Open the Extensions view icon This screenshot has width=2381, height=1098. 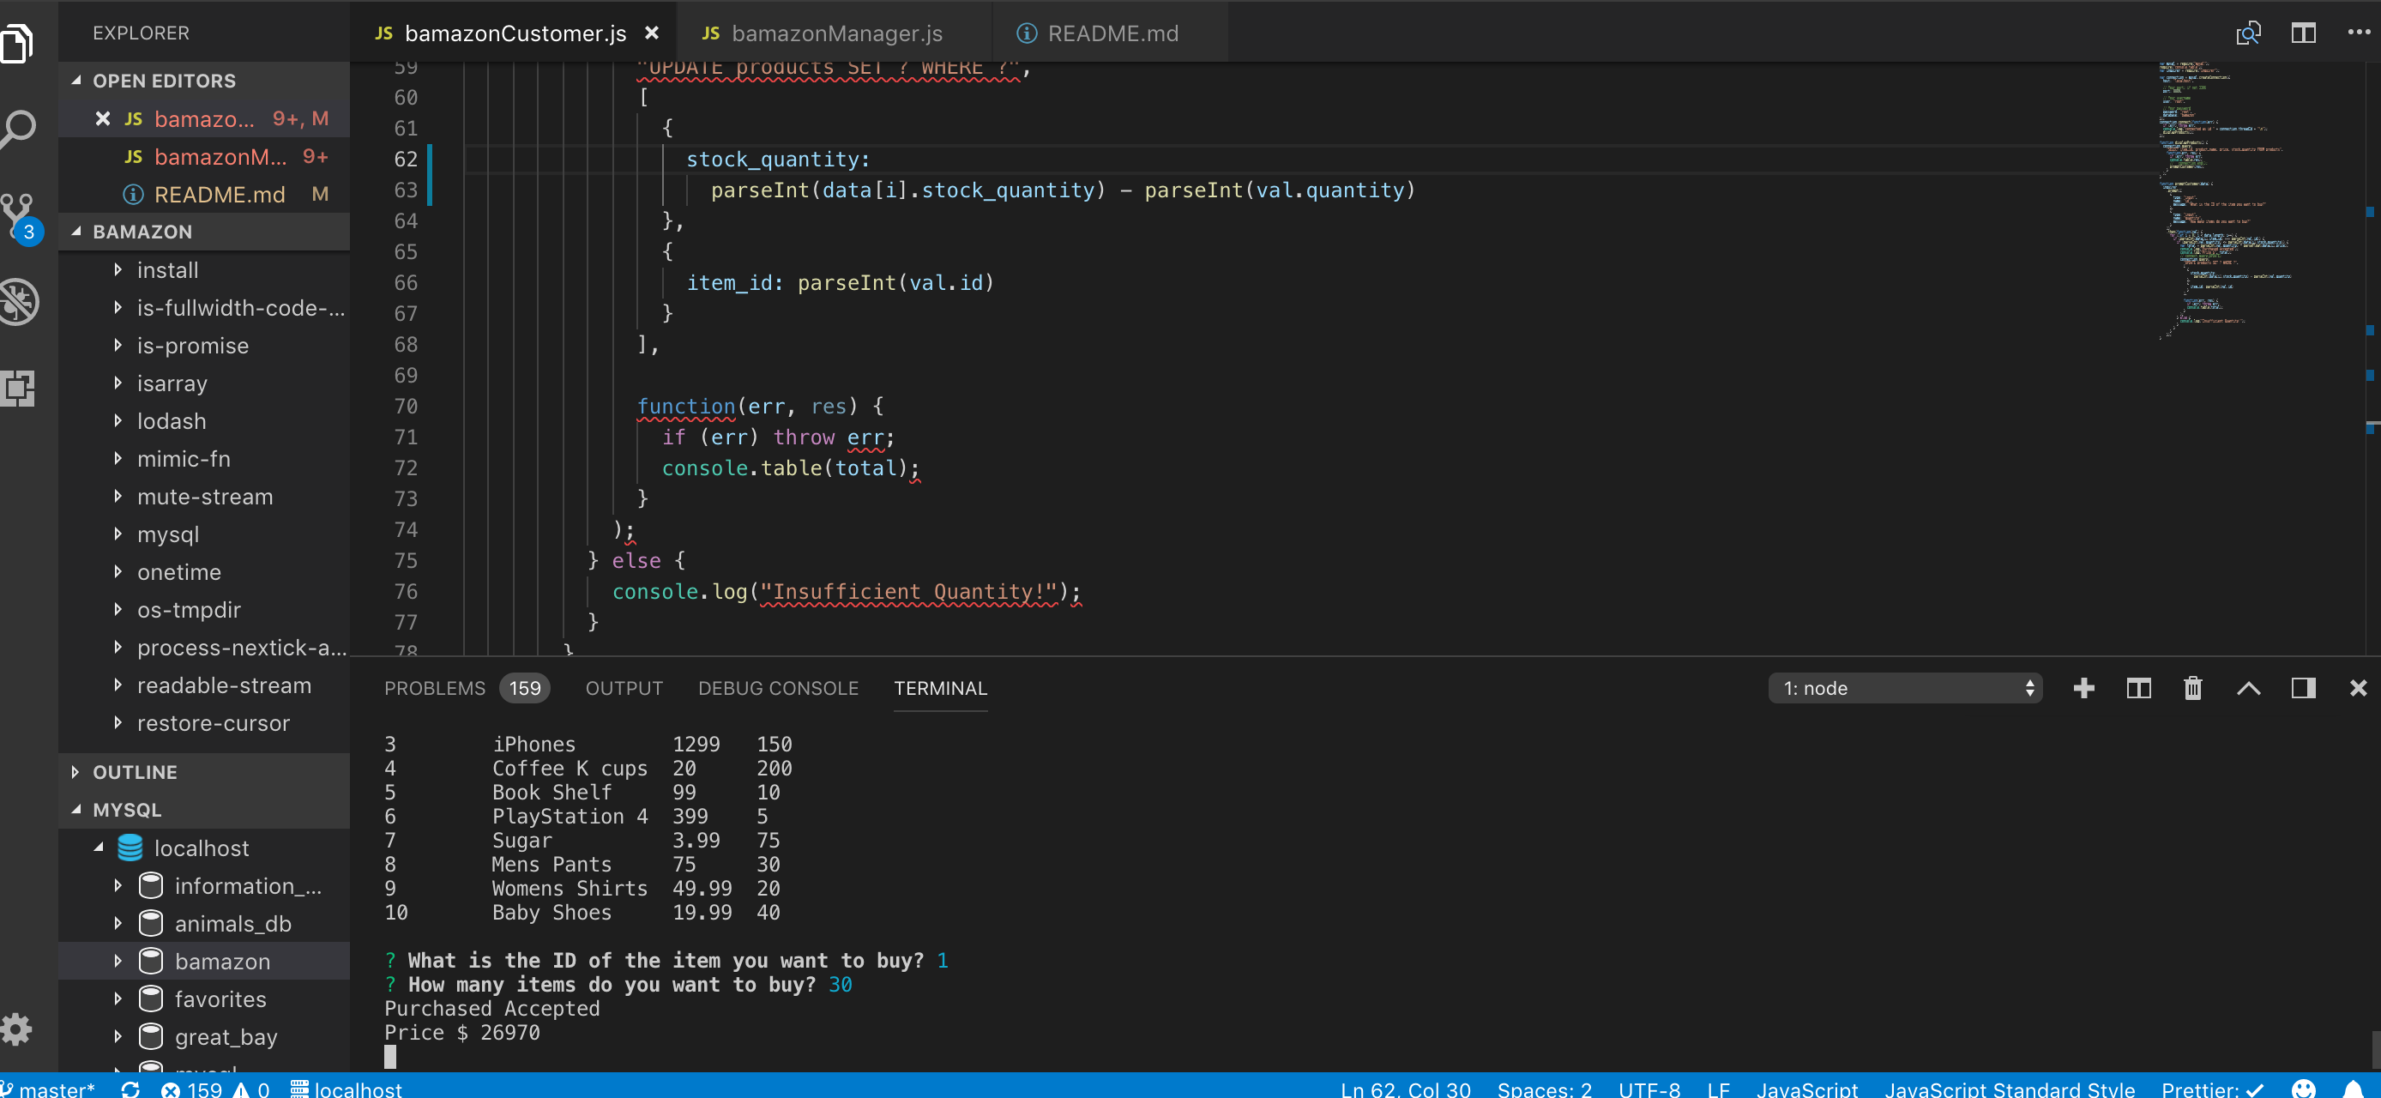(19, 387)
